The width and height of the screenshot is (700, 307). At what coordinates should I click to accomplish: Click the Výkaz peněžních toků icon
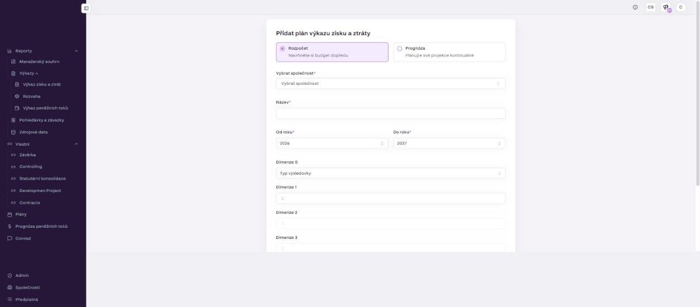pos(17,108)
